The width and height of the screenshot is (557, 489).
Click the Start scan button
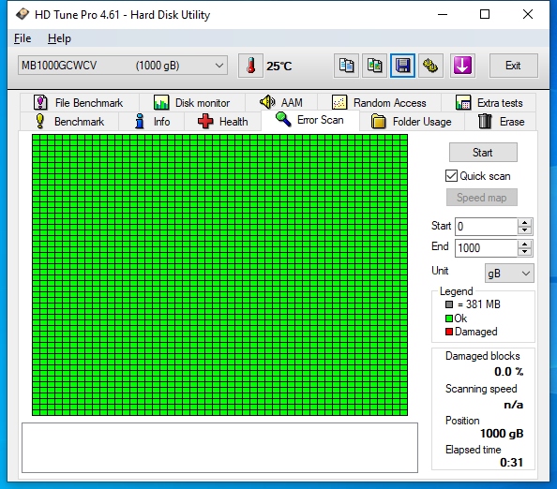483,153
